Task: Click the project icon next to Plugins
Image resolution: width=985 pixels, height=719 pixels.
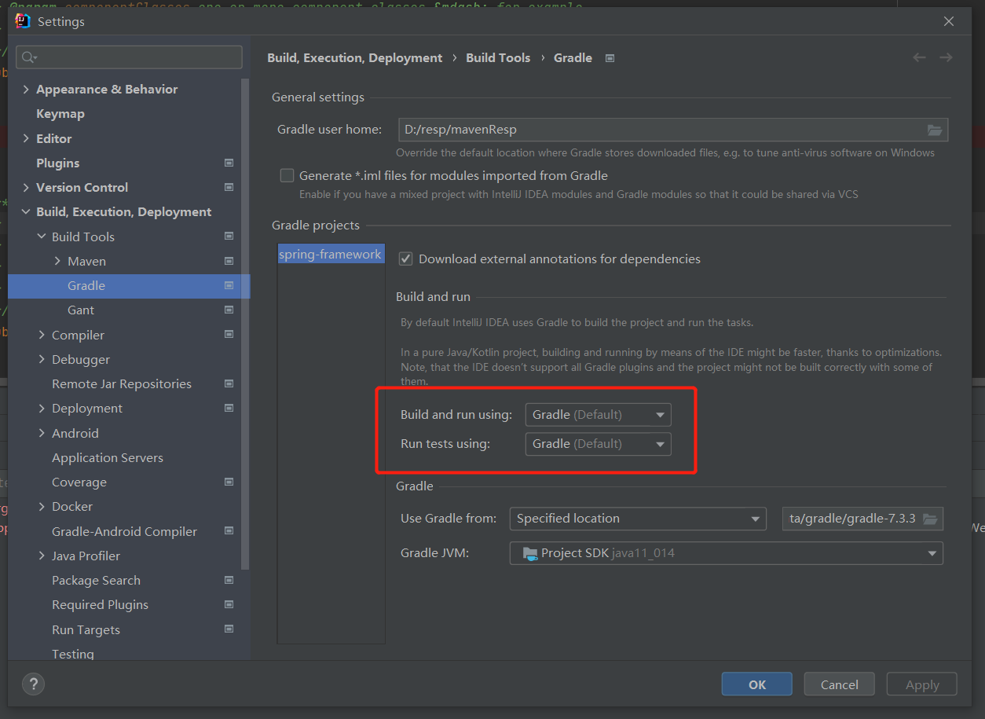Action: (x=229, y=163)
